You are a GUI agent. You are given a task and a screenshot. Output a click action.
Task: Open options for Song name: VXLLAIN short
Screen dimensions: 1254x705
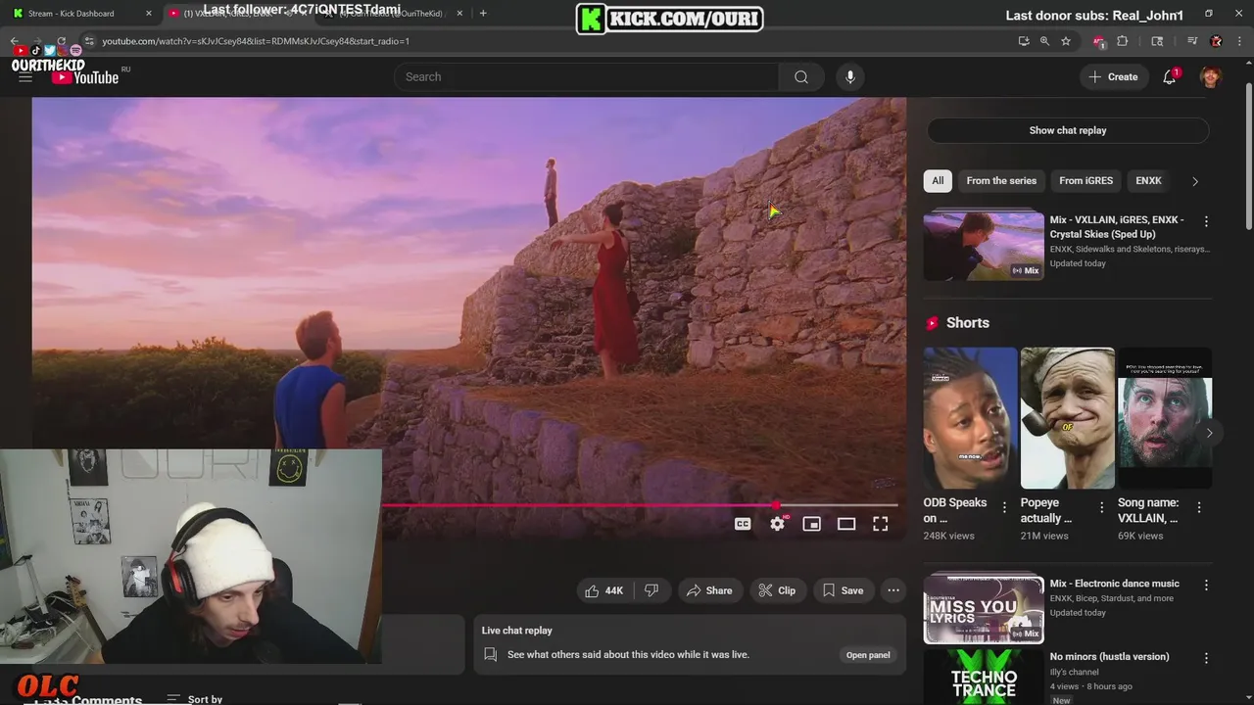(x=1199, y=507)
